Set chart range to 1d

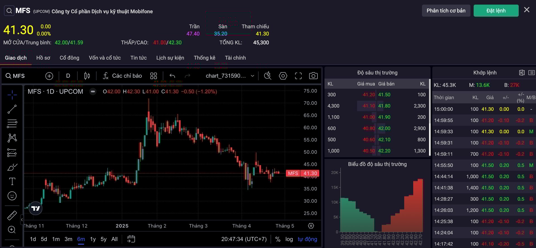[33, 239]
